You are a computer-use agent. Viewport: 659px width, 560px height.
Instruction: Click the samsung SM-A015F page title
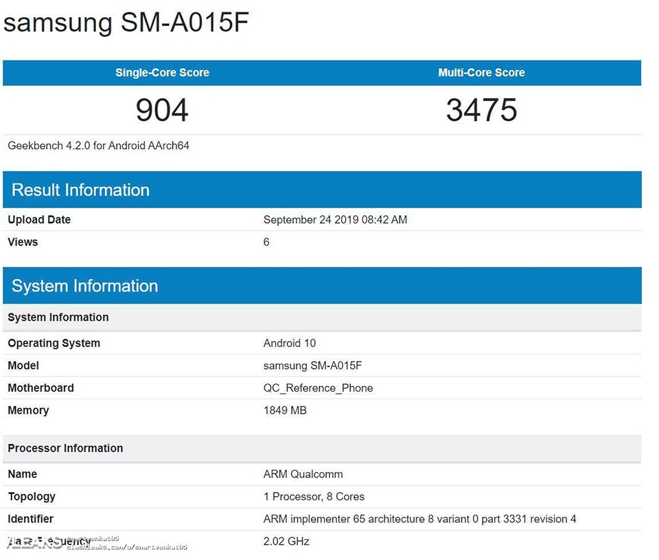point(126,22)
